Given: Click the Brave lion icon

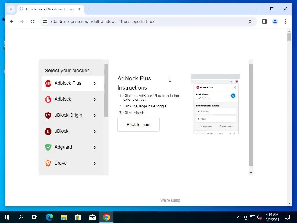Looking at the screenshot, I should [x=48, y=163].
